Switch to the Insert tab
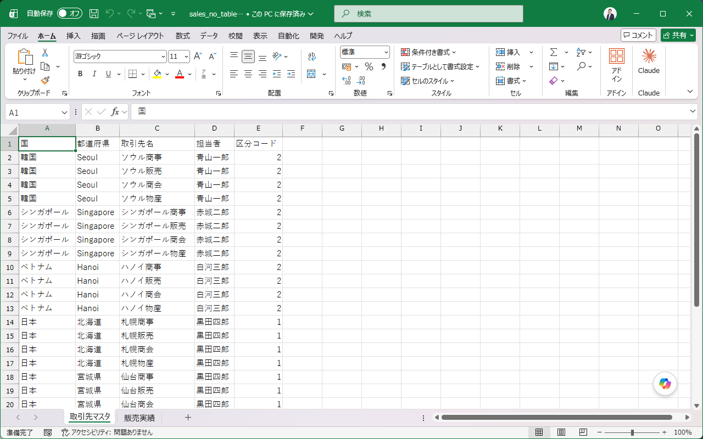Image resolution: width=703 pixels, height=439 pixels. coord(74,36)
